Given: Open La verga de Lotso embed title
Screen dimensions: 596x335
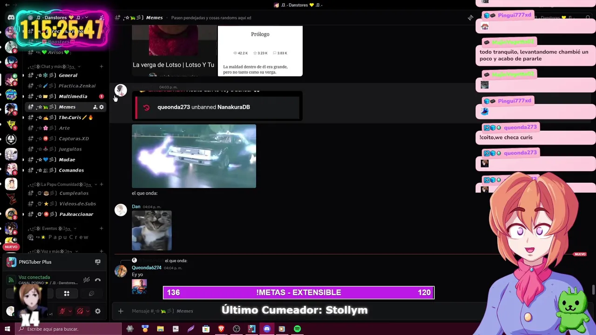Looking at the screenshot, I should [x=173, y=65].
